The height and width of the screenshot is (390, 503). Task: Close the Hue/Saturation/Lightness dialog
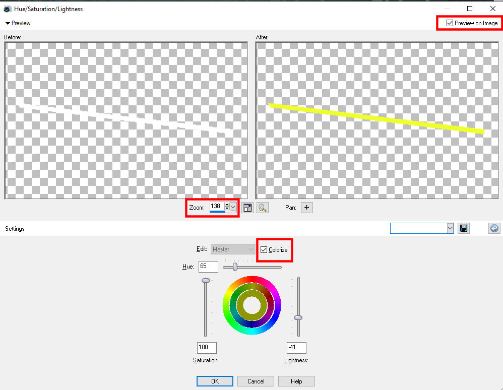(493, 9)
